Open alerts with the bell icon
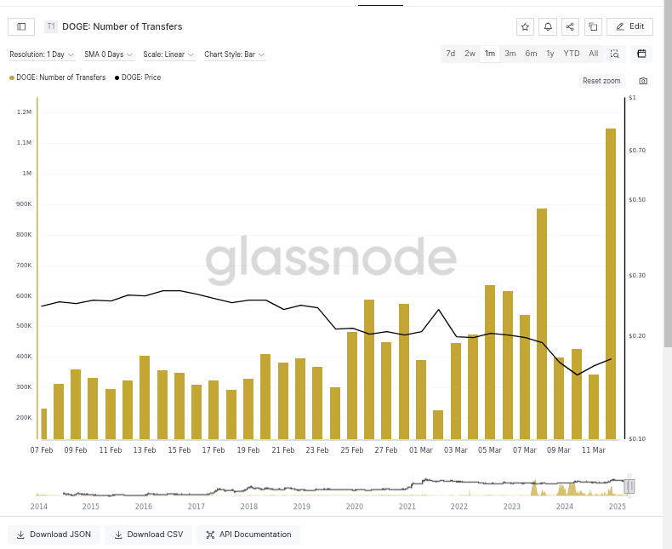 pyautogui.click(x=548, y=26)
